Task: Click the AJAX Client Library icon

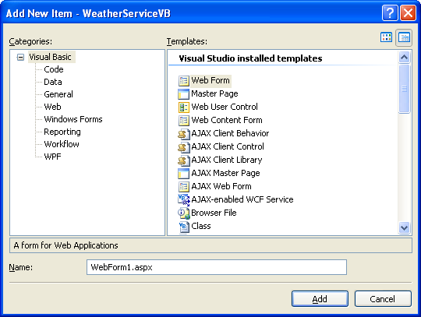Action: 184,160
